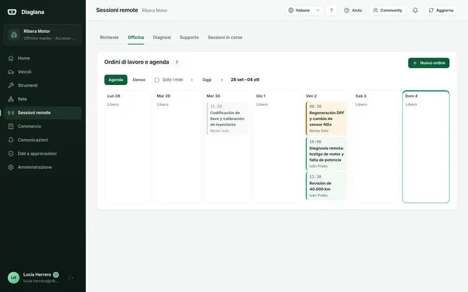Click the Comunicazioni bell icon in sidebar
This screenshot has height=292, width=468.
point(11,140)
